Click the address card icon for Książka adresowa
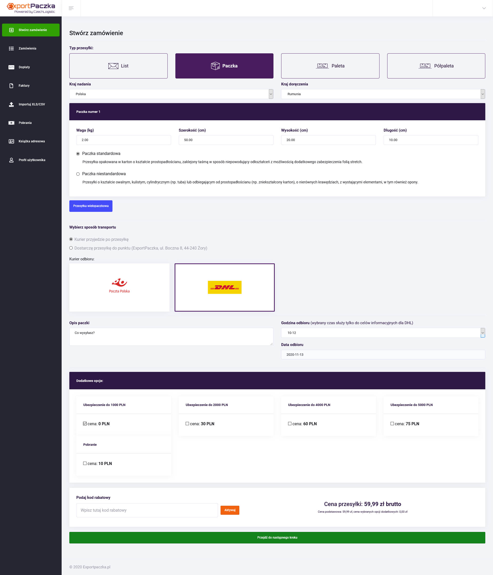 click(11, 142)
